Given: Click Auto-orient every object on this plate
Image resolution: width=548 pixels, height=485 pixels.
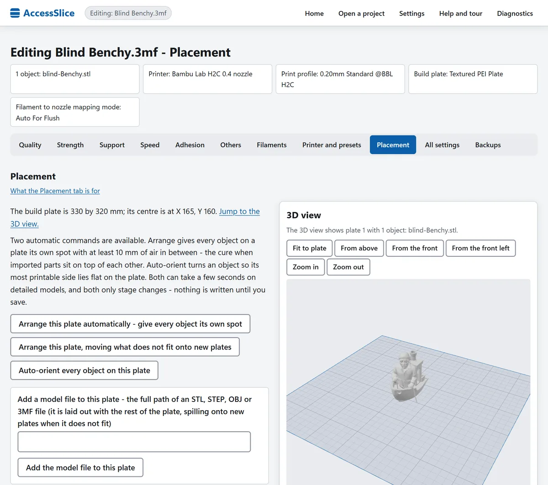Looking at the screenshot, I should pyautogui.click(x=84, y=370).
